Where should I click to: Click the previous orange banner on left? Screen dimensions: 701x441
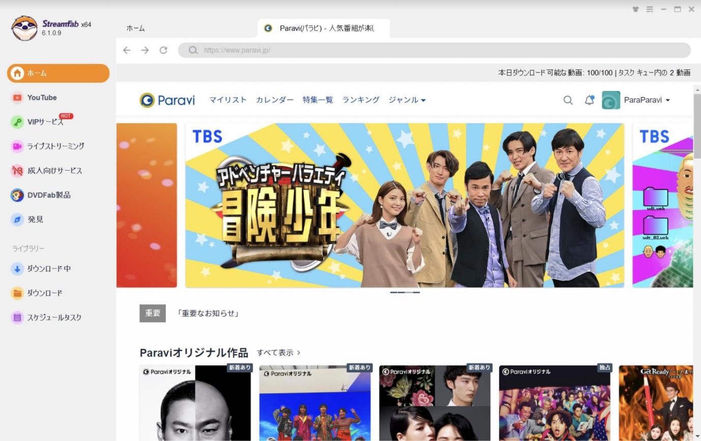pos(147,205)
